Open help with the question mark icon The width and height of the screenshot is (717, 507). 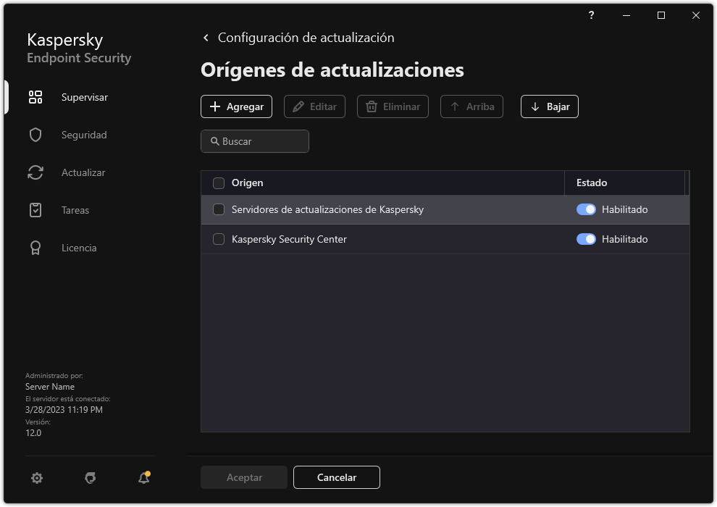(x=590, y=15)
